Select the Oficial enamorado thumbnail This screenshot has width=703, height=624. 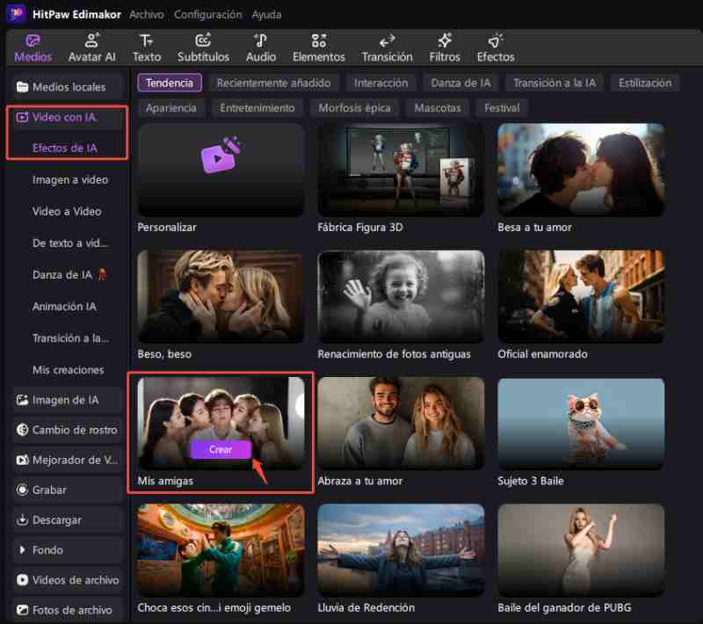[x=581, y=297]
